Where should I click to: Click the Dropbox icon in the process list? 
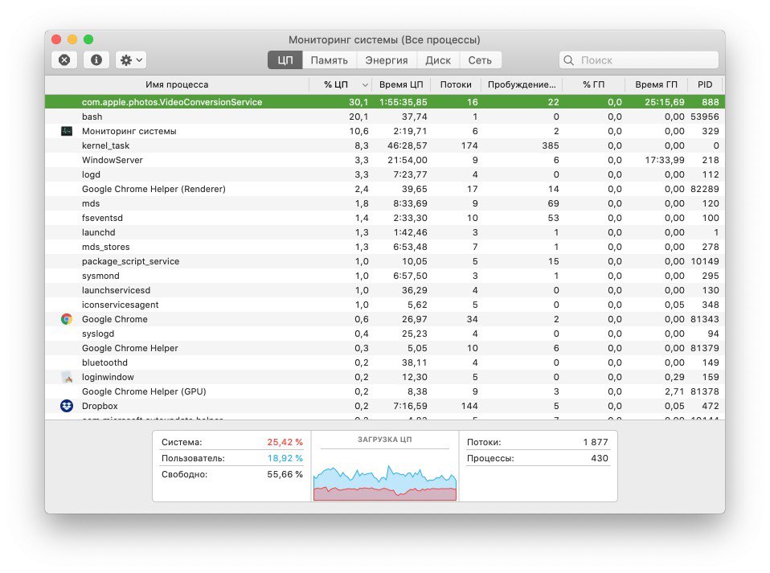coord(66,406)
